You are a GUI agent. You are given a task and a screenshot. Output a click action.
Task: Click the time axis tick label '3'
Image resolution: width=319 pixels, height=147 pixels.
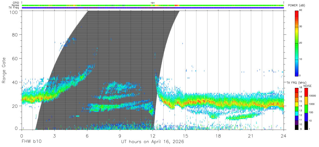coord(54,136)
